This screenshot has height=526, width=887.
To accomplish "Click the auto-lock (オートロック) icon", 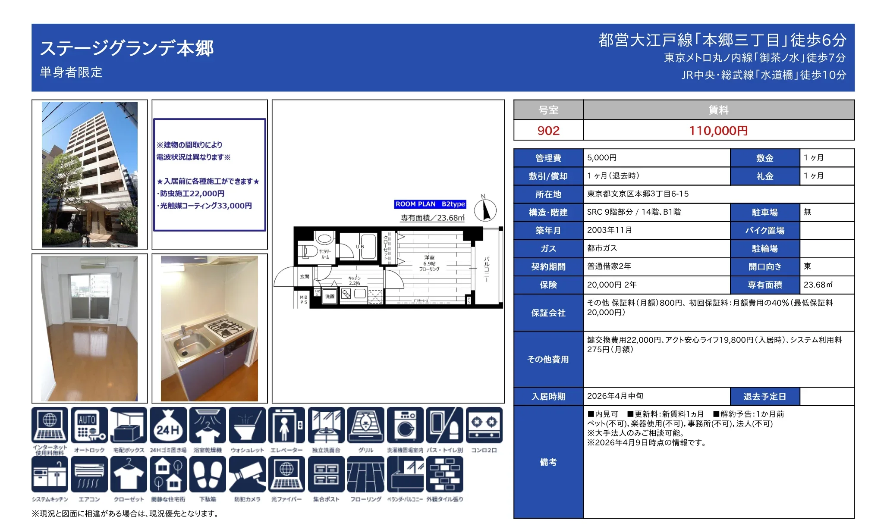I will [89, 425].
